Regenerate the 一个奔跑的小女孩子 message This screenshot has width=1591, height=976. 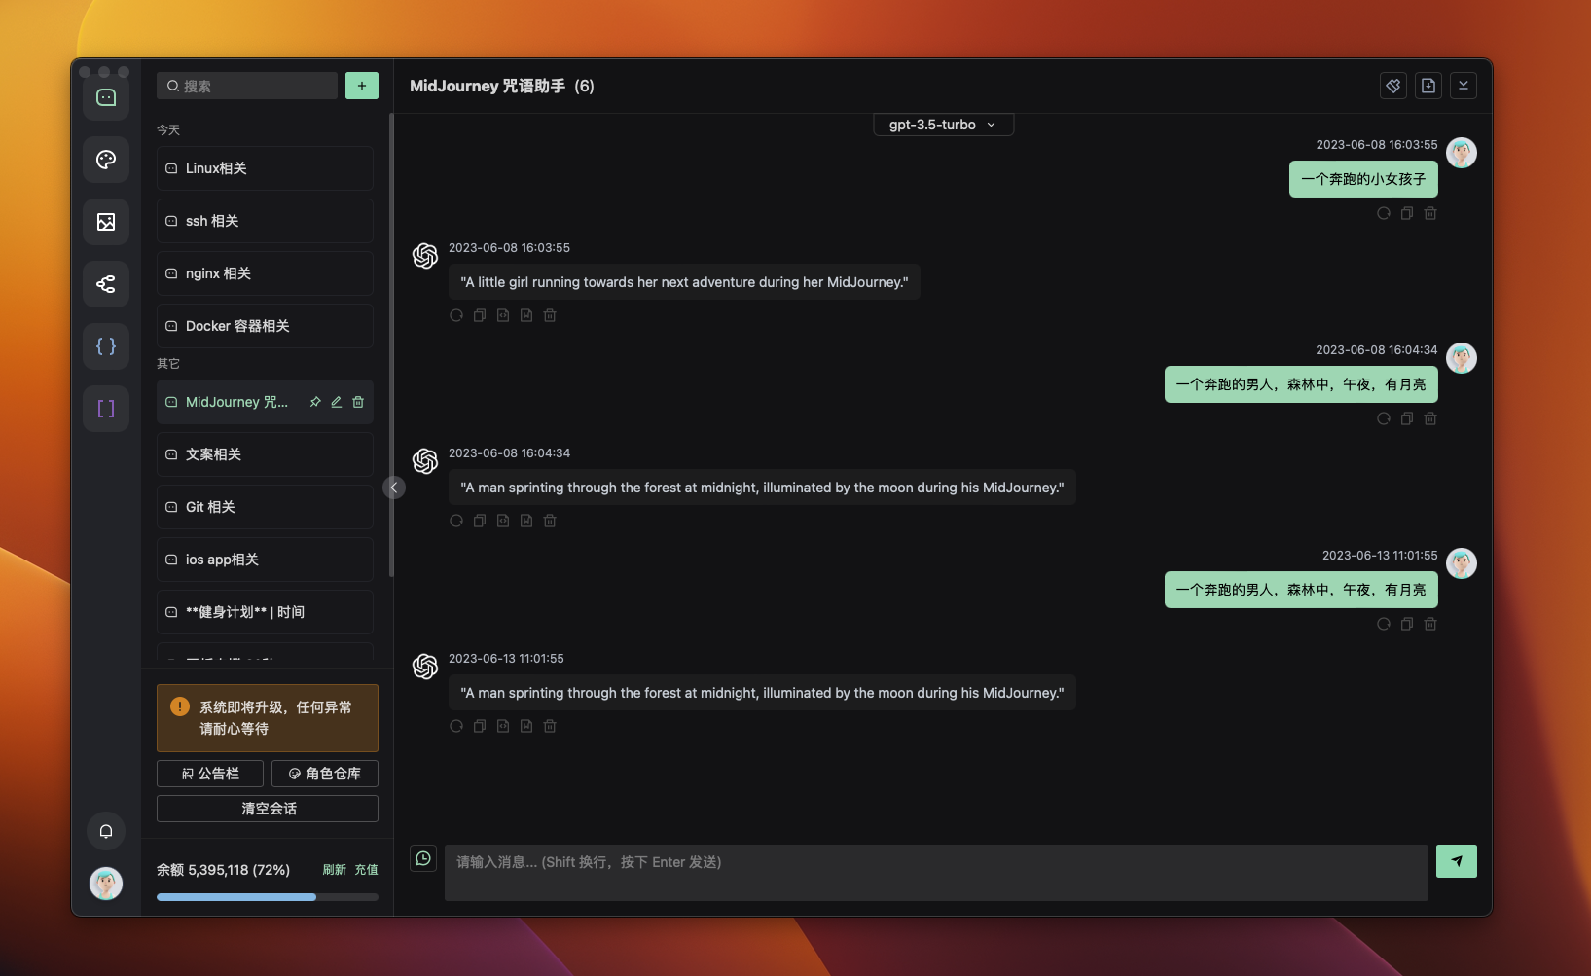(1384, 213)
